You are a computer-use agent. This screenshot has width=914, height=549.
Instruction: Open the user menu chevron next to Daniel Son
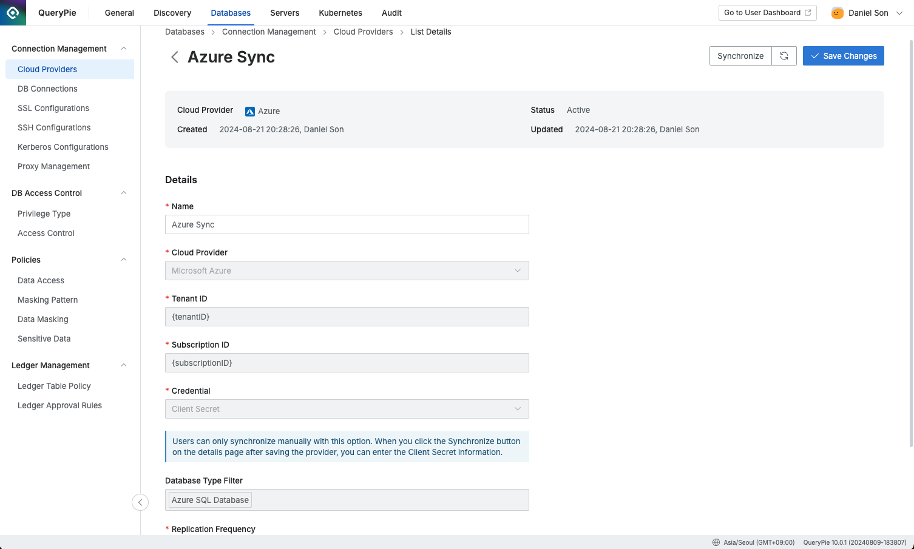click(899, 13)
